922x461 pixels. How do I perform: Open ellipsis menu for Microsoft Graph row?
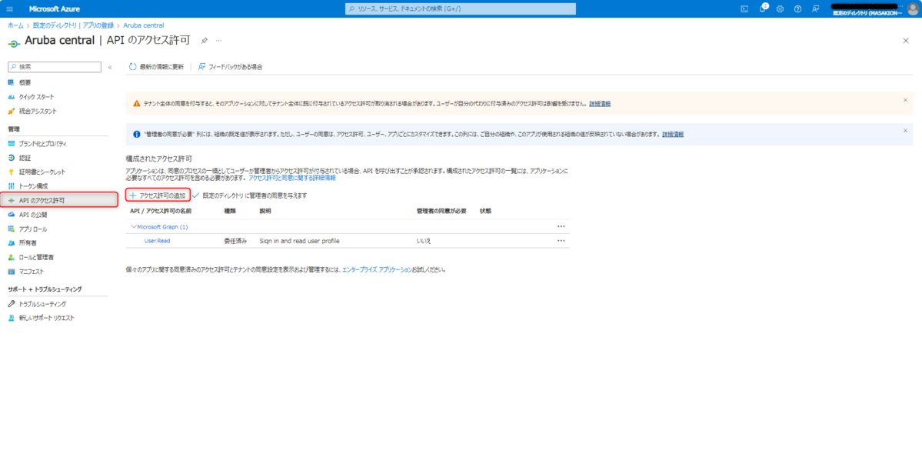(x=561, y=226)
